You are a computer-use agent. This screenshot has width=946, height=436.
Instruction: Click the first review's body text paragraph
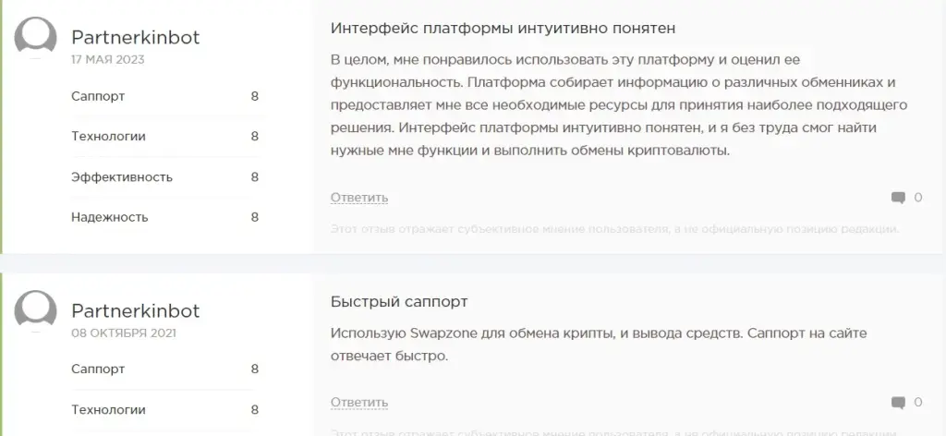click(x=619, y=105)
